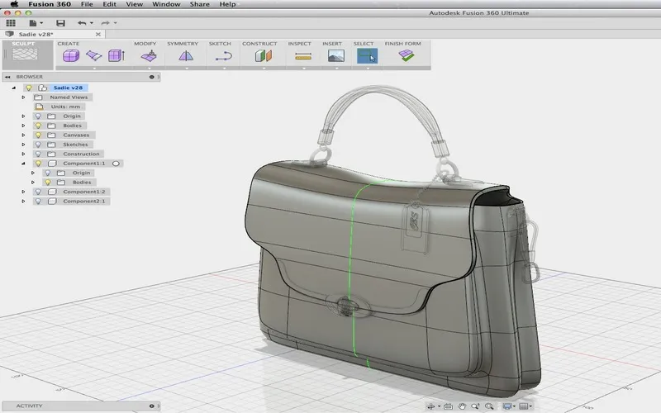The width and height of the screenshot is (661, 413).
Task: Toggle top-level Origin folder visibility bulb
Action: (38, 116)
